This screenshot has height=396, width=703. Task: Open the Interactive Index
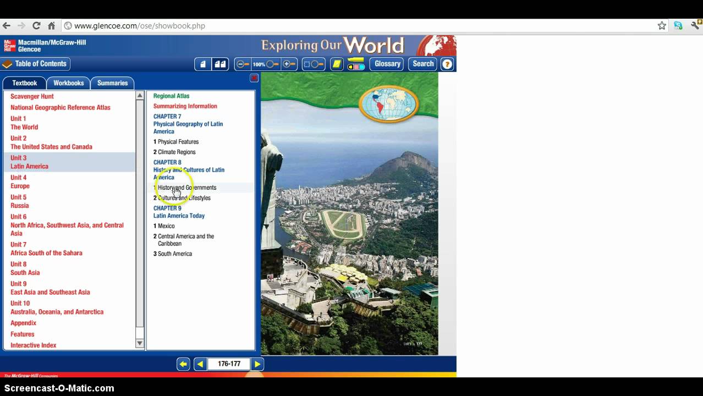coord(33,345)
